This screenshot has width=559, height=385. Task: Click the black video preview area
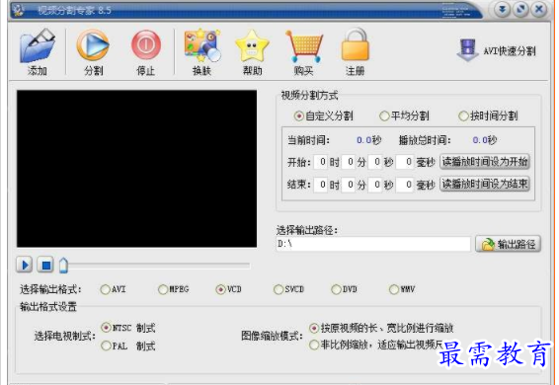(136, 169)
